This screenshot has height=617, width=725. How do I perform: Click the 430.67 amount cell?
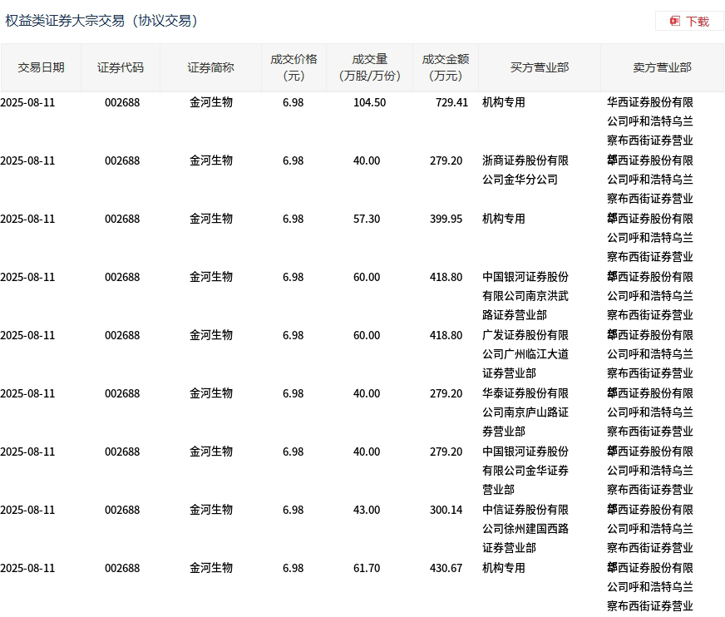[x=446, y=568]
